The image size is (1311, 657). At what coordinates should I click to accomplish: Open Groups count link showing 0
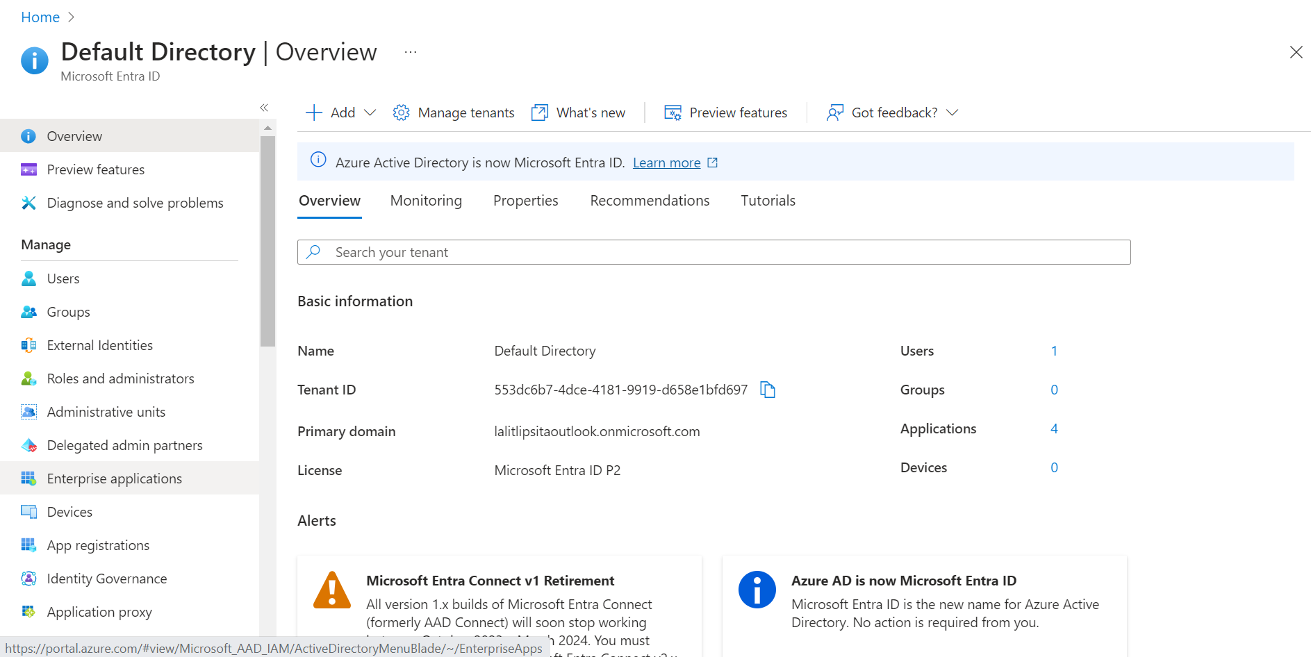1054,390
